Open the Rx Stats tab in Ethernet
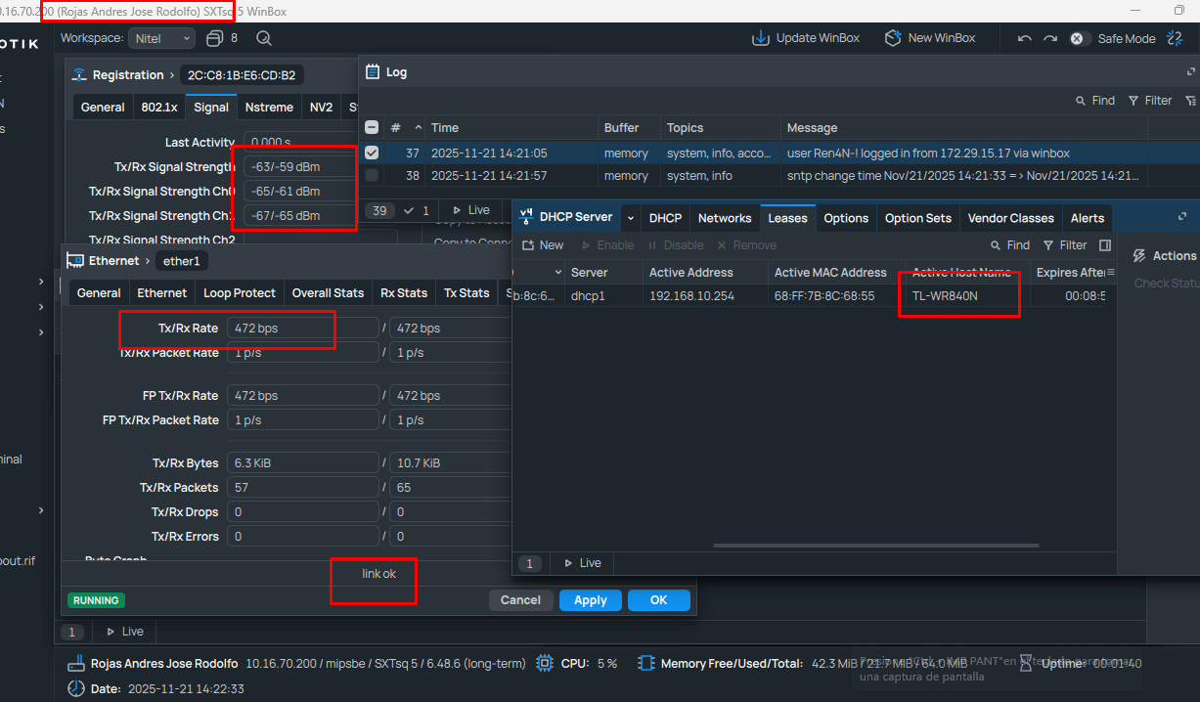Image resolution: width=1200 pixels, height=702 pixels. click(x=403, y=292)
